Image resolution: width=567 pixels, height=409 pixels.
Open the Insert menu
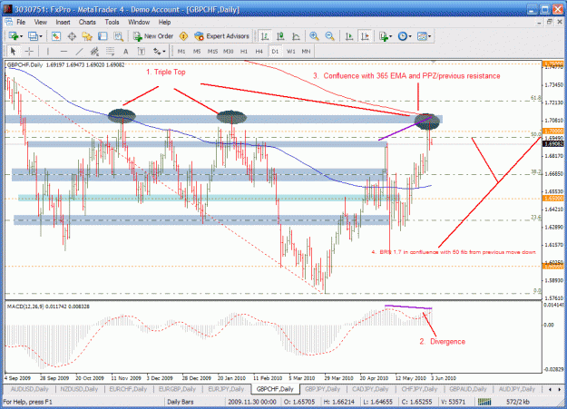tap(63, 23)
